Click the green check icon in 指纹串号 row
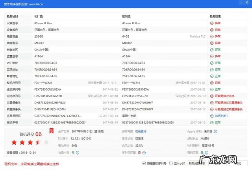Viewport: 252px width, 171px height. coord(212,123)
